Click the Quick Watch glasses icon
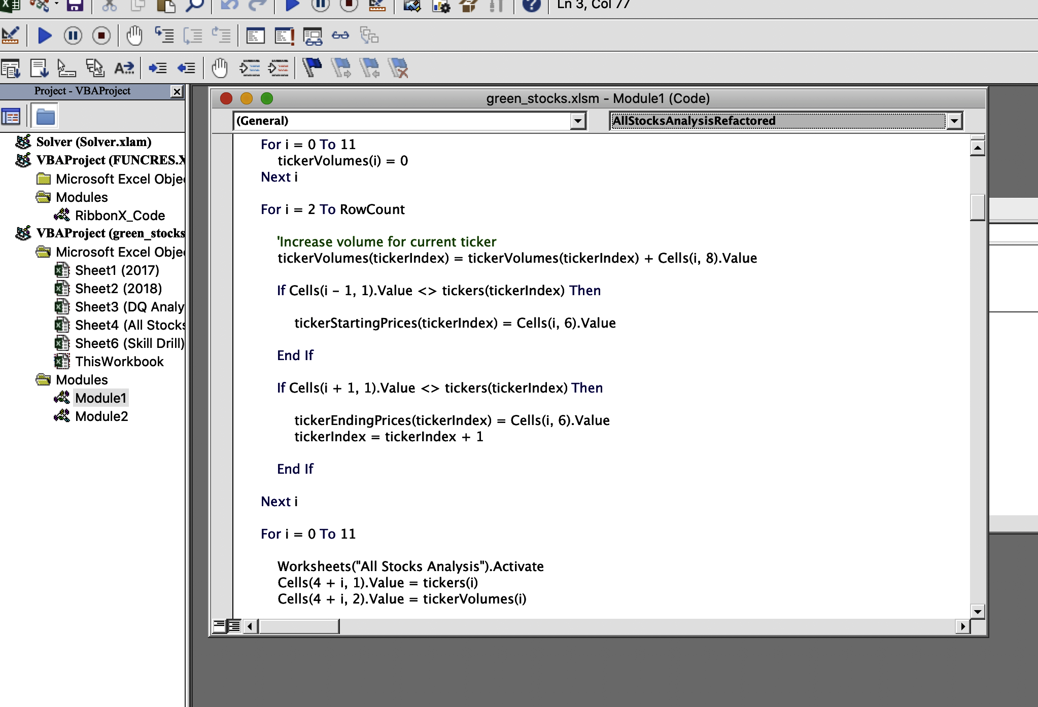Image resolution: width=1038 pixels, height=707 pixels. click(x=340, y=36)
